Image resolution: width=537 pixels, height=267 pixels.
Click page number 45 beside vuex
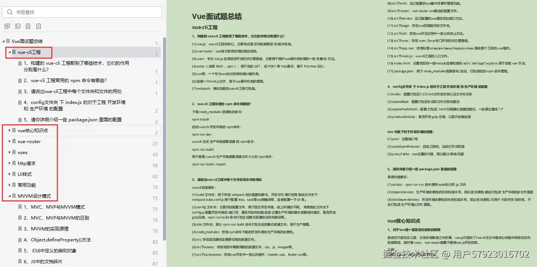pos(155,155)
